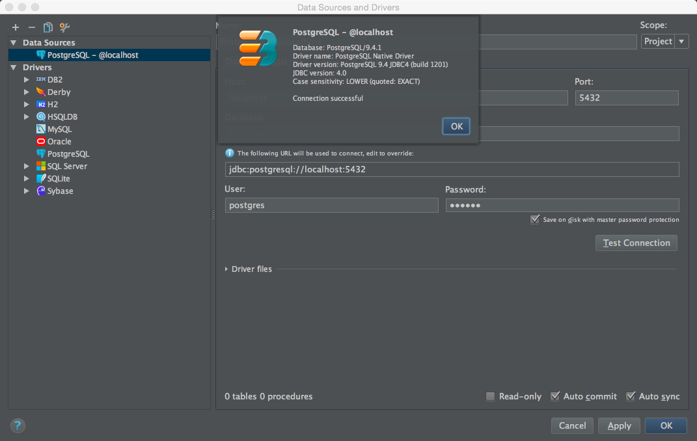This screenshot has height=441, width=697.
Task: Click the Password input field
Action: [x=562, y=205]
